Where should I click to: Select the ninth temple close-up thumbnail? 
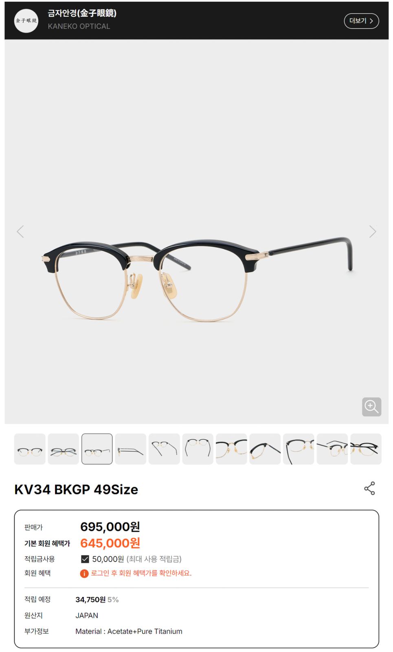[299, 449]
